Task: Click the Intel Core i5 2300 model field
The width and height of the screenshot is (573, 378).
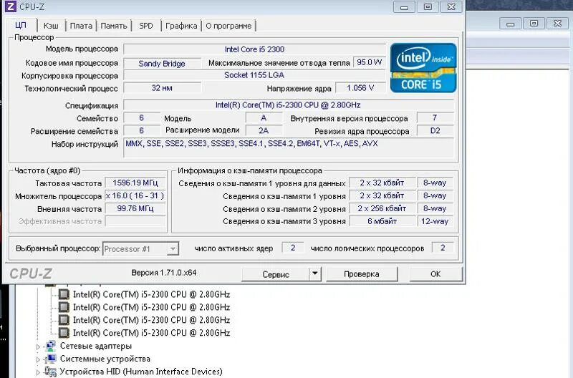Action: coord(254,49)
